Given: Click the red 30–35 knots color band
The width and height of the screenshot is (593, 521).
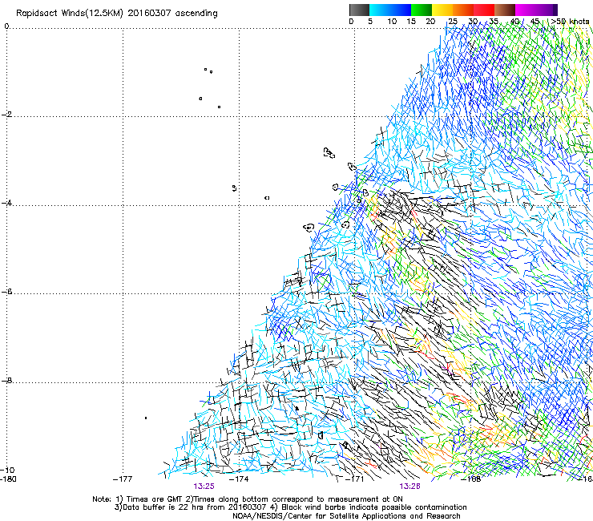Looking at the screenshot, I should coord(484,10).
